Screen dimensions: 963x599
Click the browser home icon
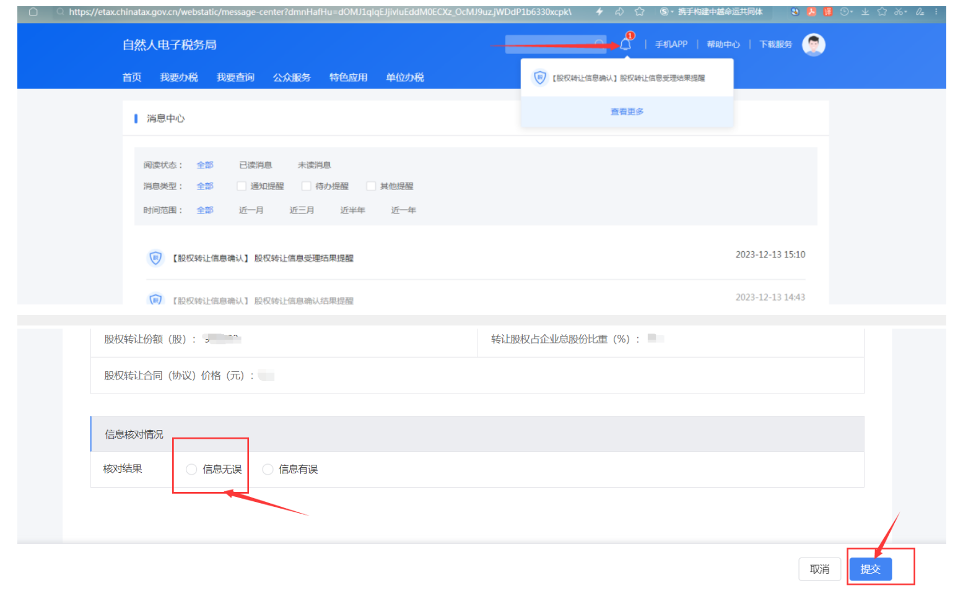coord(33,12)
